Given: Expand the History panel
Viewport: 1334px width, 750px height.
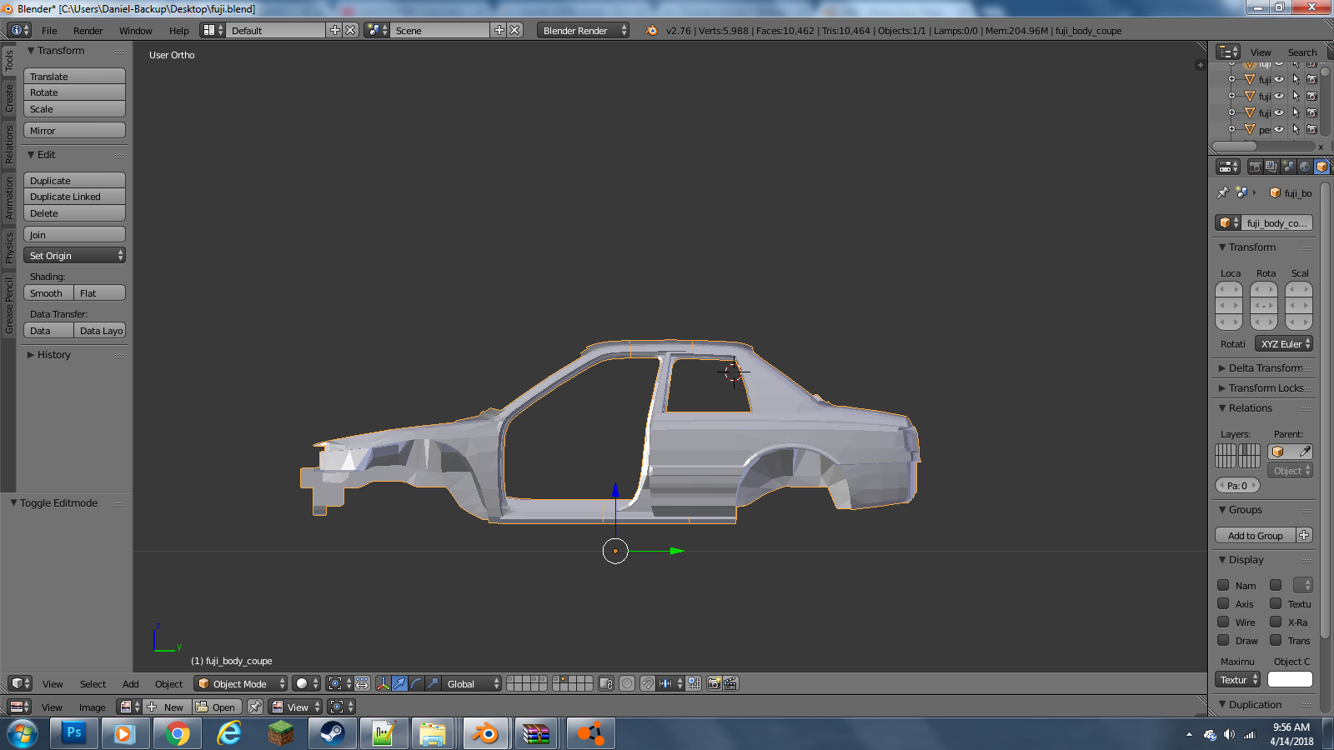Looking at the screenshot, I should [53, 355].
